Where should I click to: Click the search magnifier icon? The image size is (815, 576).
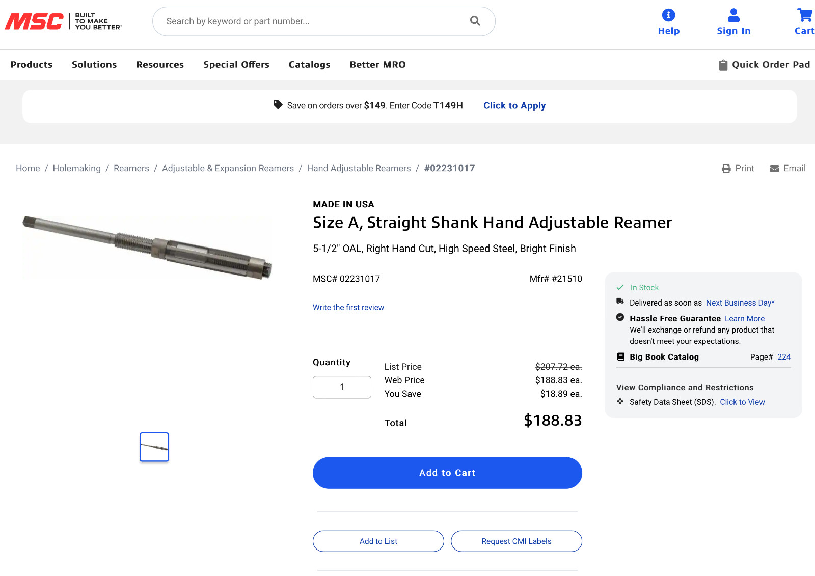[x=475, y=21]
